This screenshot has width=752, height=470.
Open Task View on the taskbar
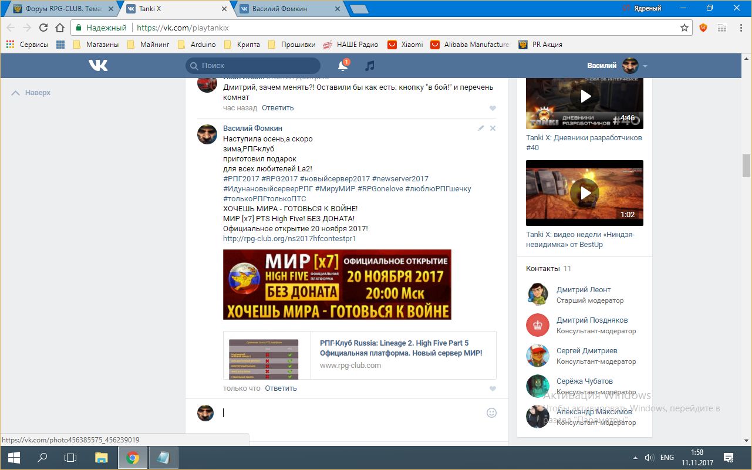[x=70, y=458]
